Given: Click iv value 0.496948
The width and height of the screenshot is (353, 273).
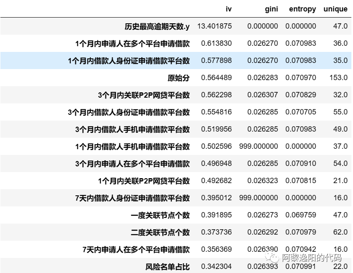Looking at the screenshot, I should click(216, 163).
